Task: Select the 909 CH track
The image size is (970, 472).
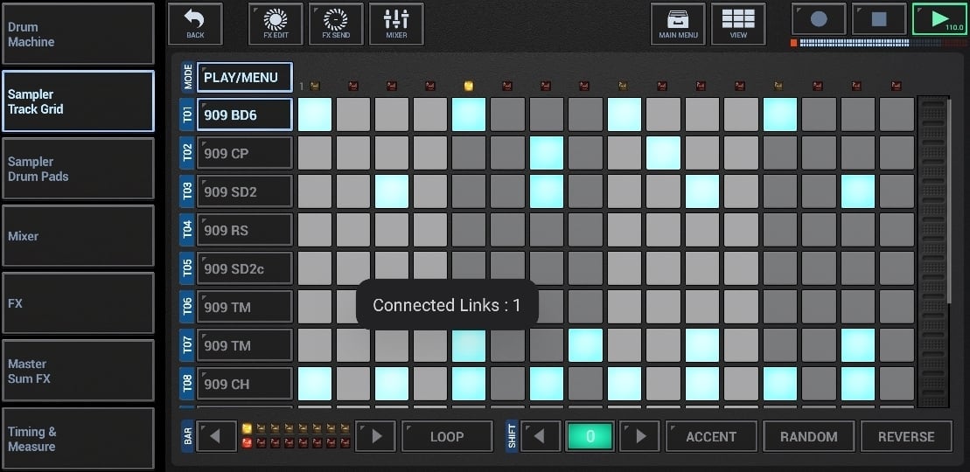Action: coord(244,384)
